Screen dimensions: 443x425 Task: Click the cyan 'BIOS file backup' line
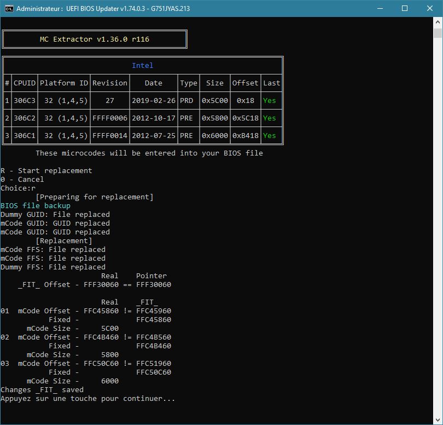[36, 206]
